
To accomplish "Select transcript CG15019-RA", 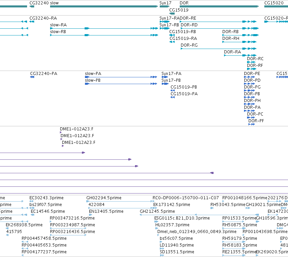I will [172, 42].
